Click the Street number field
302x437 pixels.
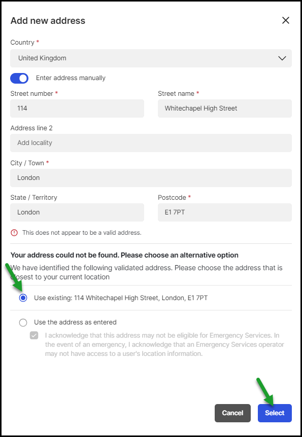pyautogui.click(x=77, y=108)
